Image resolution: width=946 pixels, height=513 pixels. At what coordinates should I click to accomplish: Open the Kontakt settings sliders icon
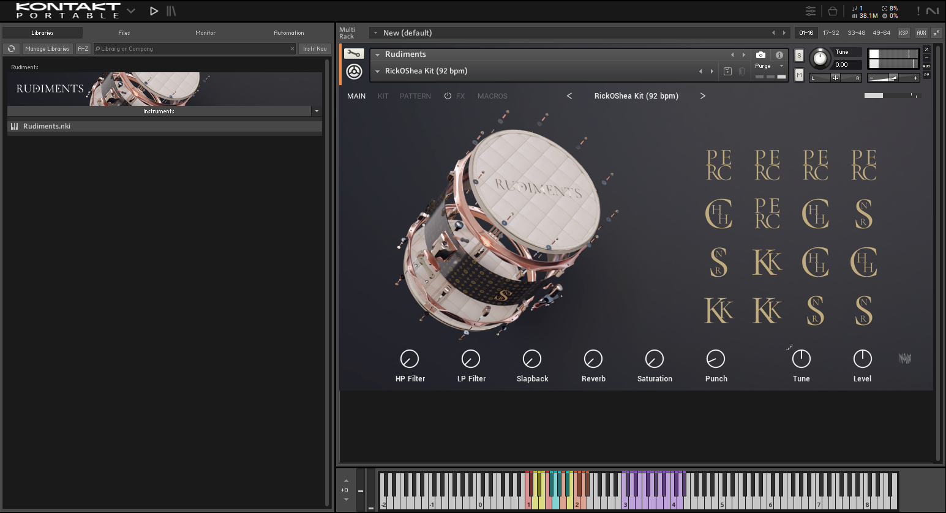[x=810, y=11]
